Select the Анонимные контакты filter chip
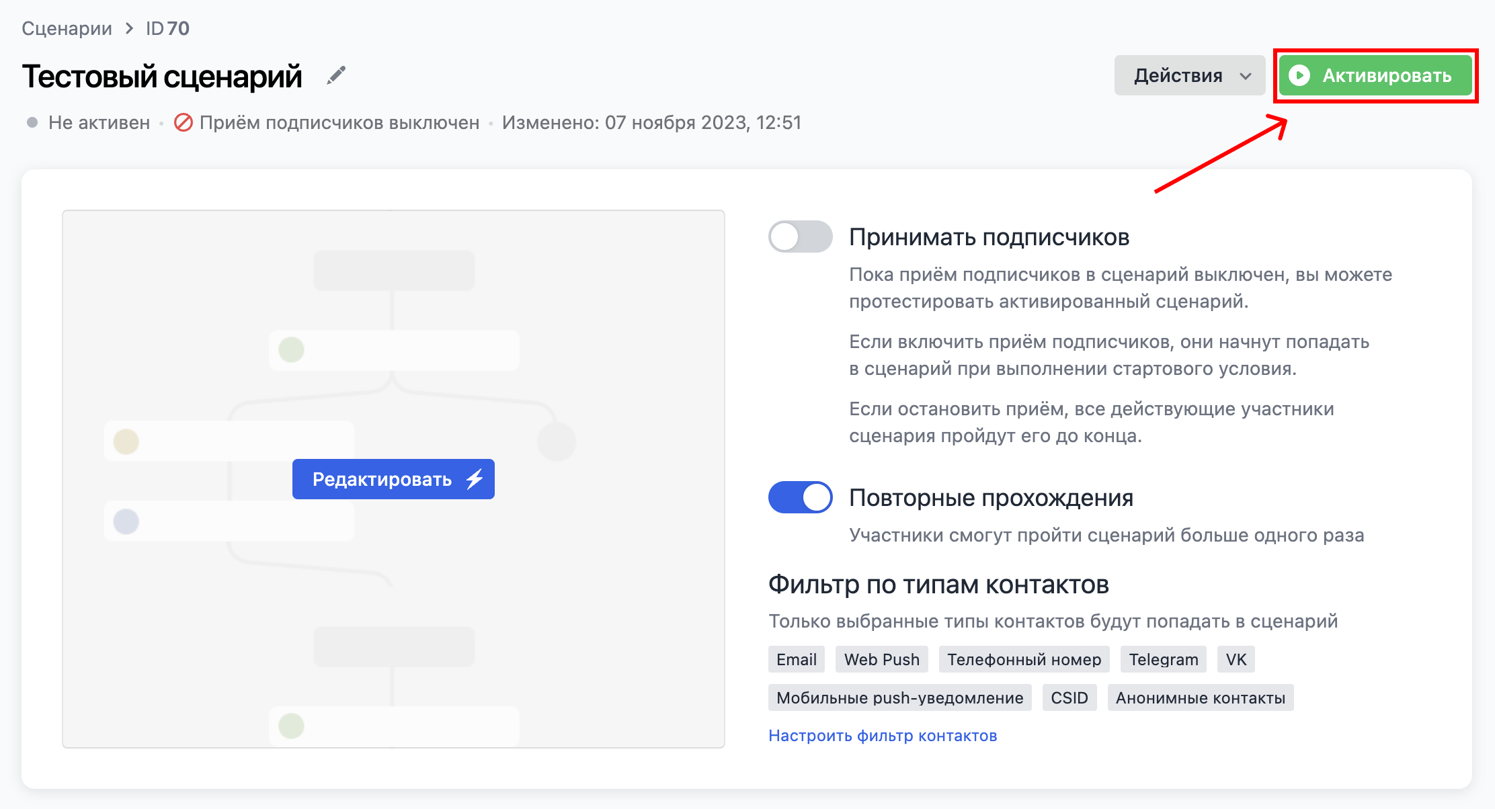This screenshot has height=809, width=1495. tap(1201, 697)
